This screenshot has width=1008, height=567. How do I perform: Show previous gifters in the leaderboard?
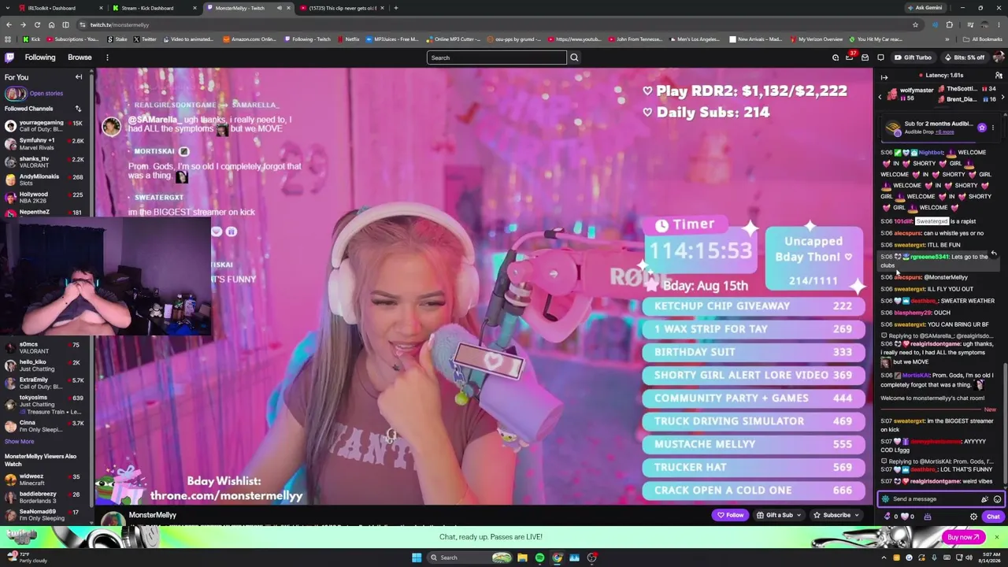click(x=880, y=97)
